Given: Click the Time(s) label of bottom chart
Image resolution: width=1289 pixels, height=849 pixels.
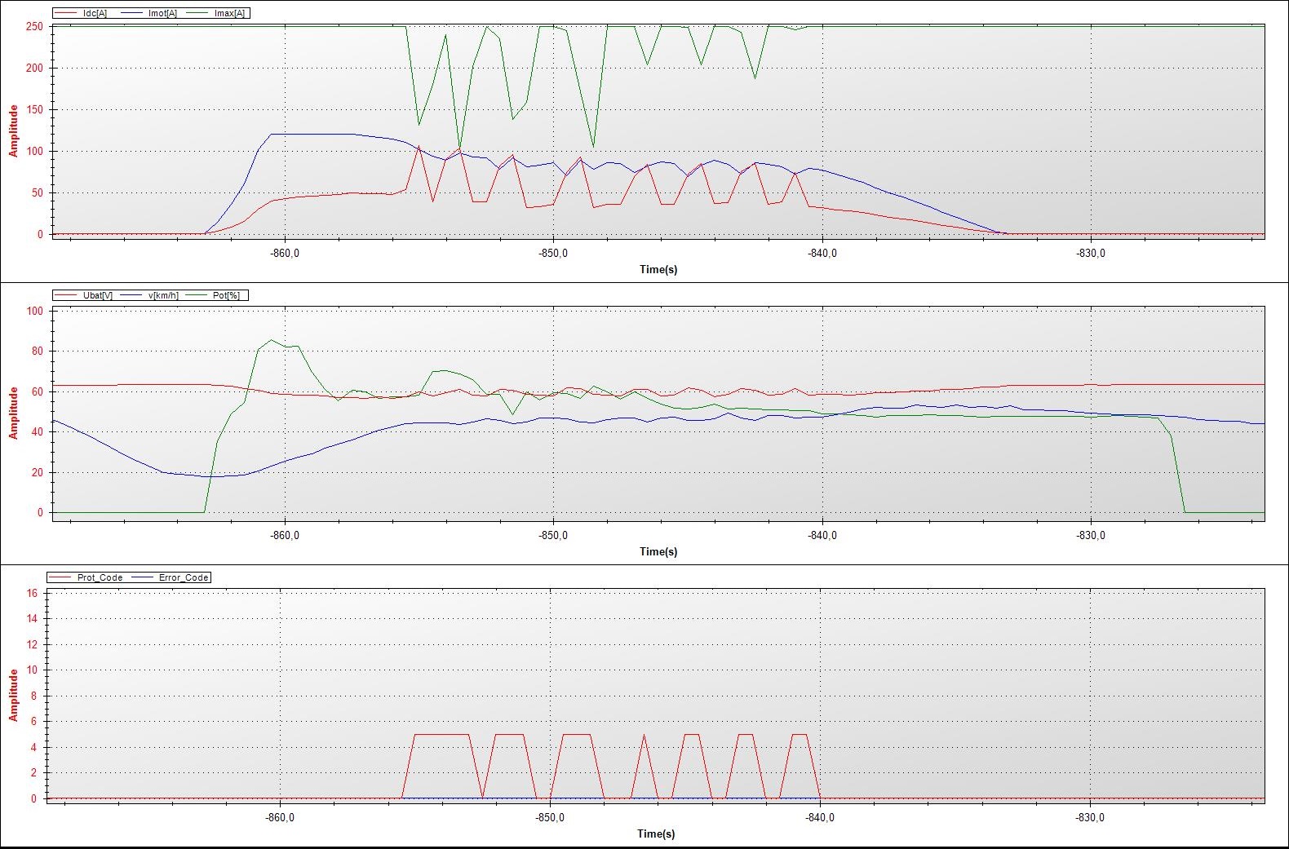Looking at the screenshot, I should pos(656,834).
